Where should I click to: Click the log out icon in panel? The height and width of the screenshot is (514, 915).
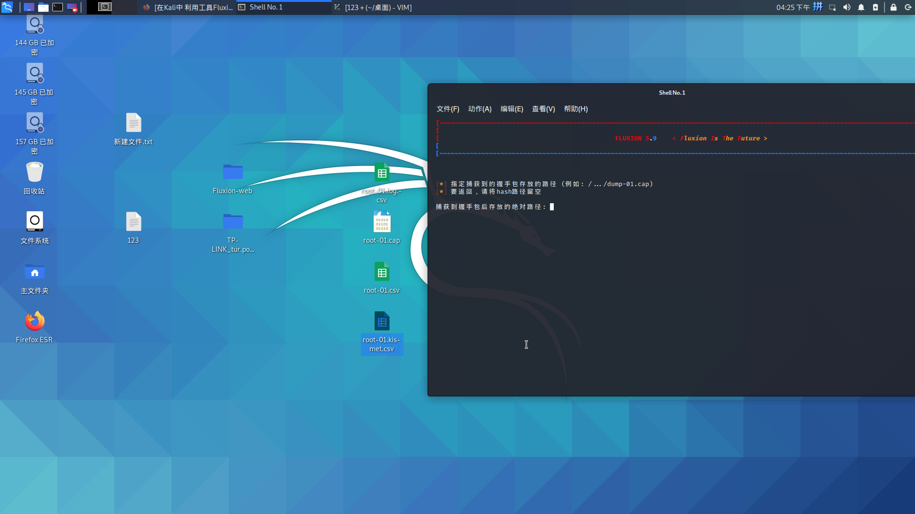coord(908,7)
